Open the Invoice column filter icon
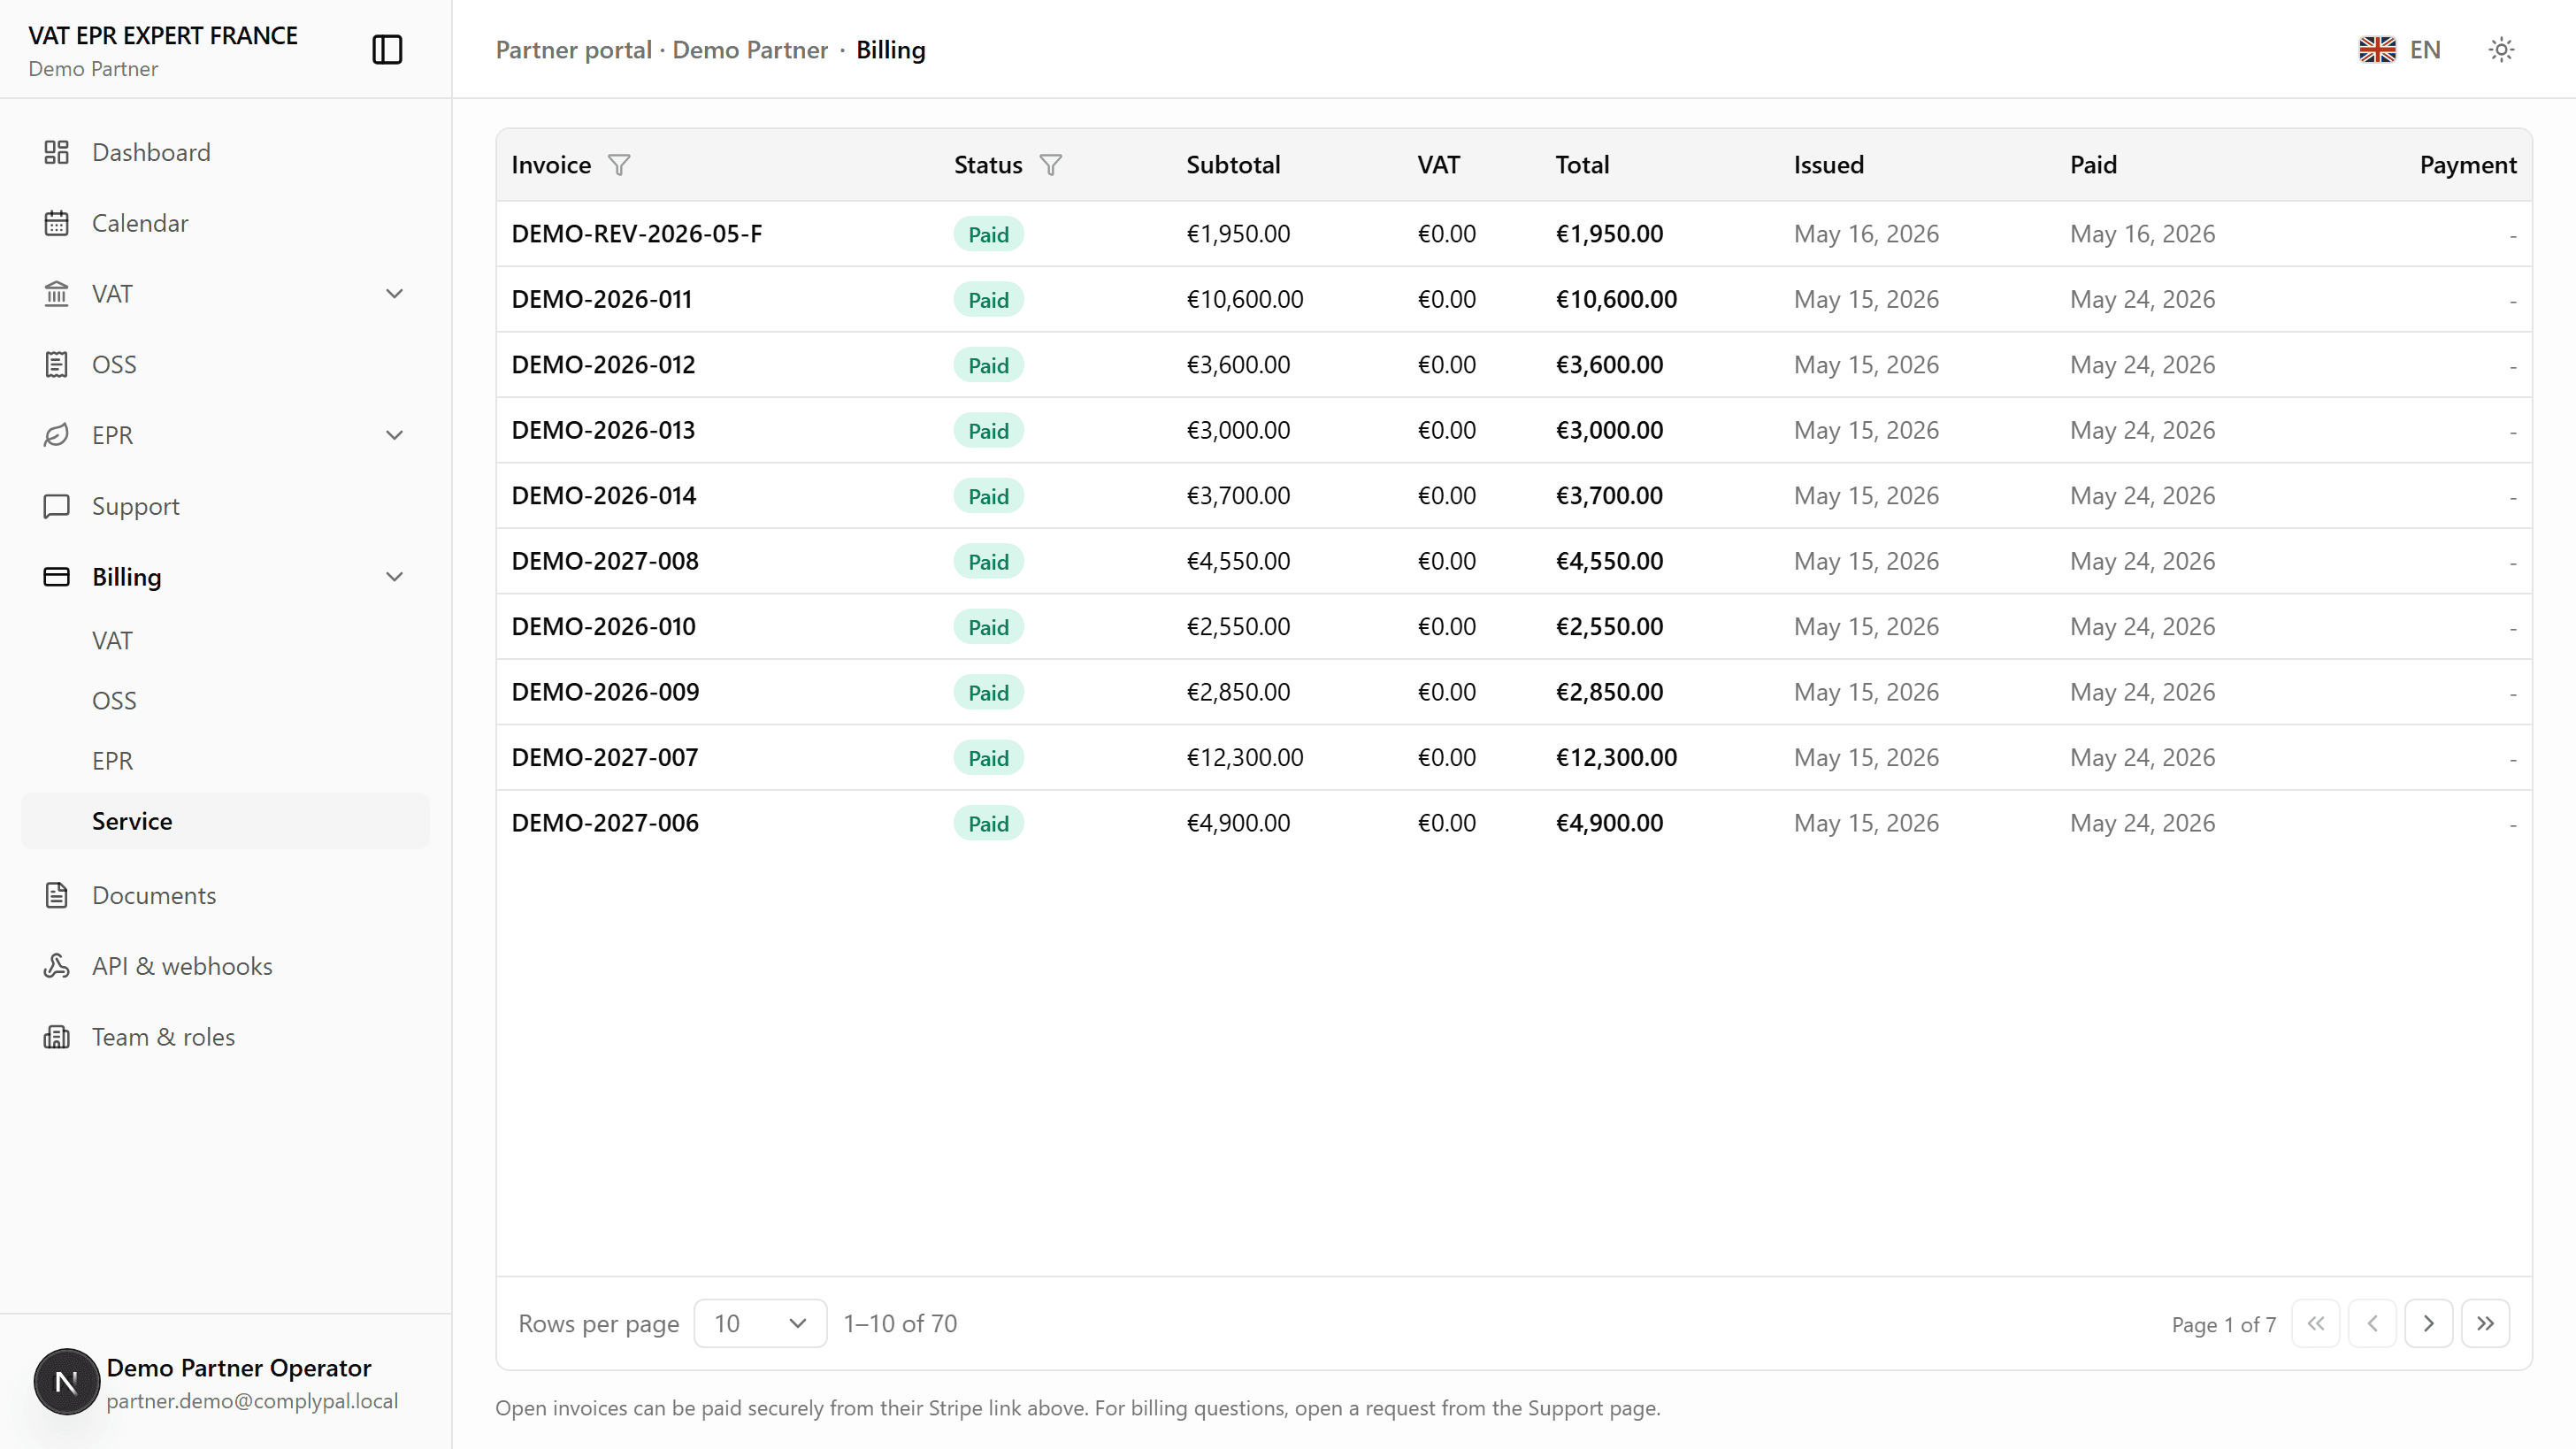This screenshot has width=2576, height=1449. coord(619,165)
